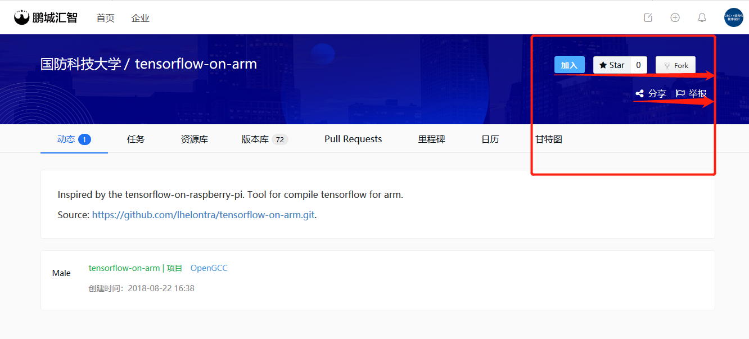The height and width of the screenshot is (339, 749).
Task: Open the 首页 menu item
Action: point(106,18)
